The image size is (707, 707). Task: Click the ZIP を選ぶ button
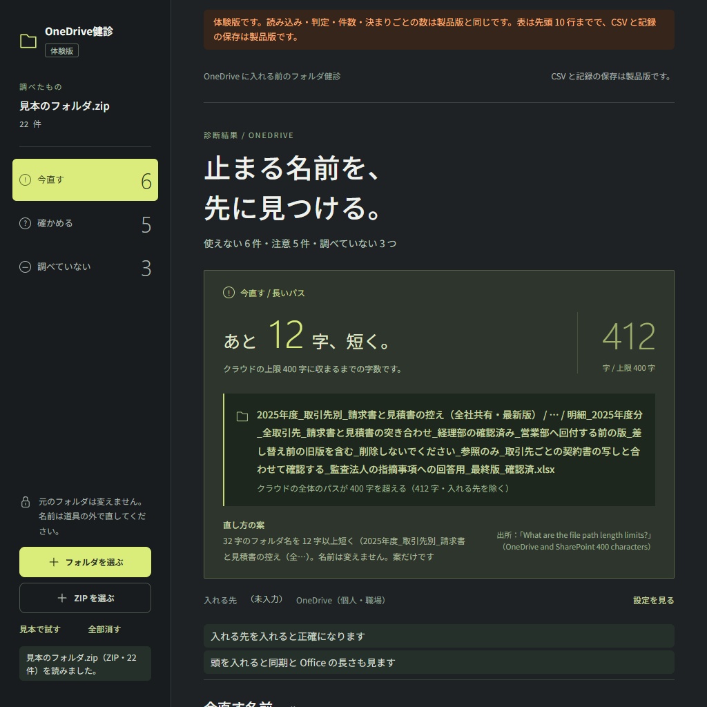(85, 598)
